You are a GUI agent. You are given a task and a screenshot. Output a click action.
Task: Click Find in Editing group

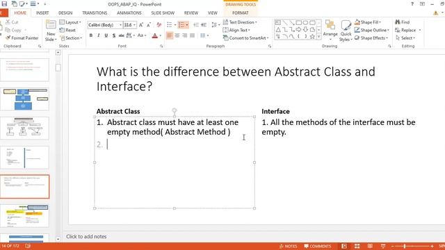tap(403, 22)
